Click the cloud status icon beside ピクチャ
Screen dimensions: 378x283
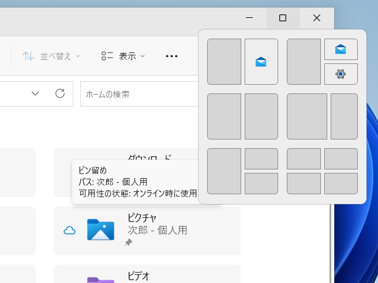(69, 231)
